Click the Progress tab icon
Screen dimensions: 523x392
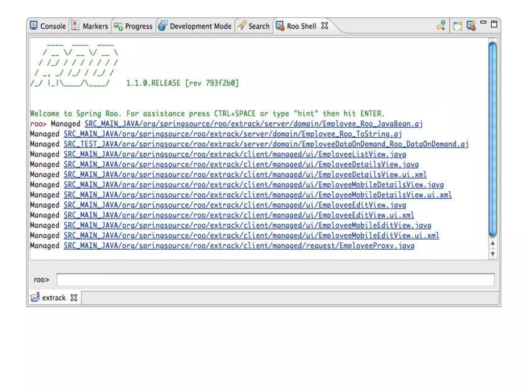[x=118, y=27]
